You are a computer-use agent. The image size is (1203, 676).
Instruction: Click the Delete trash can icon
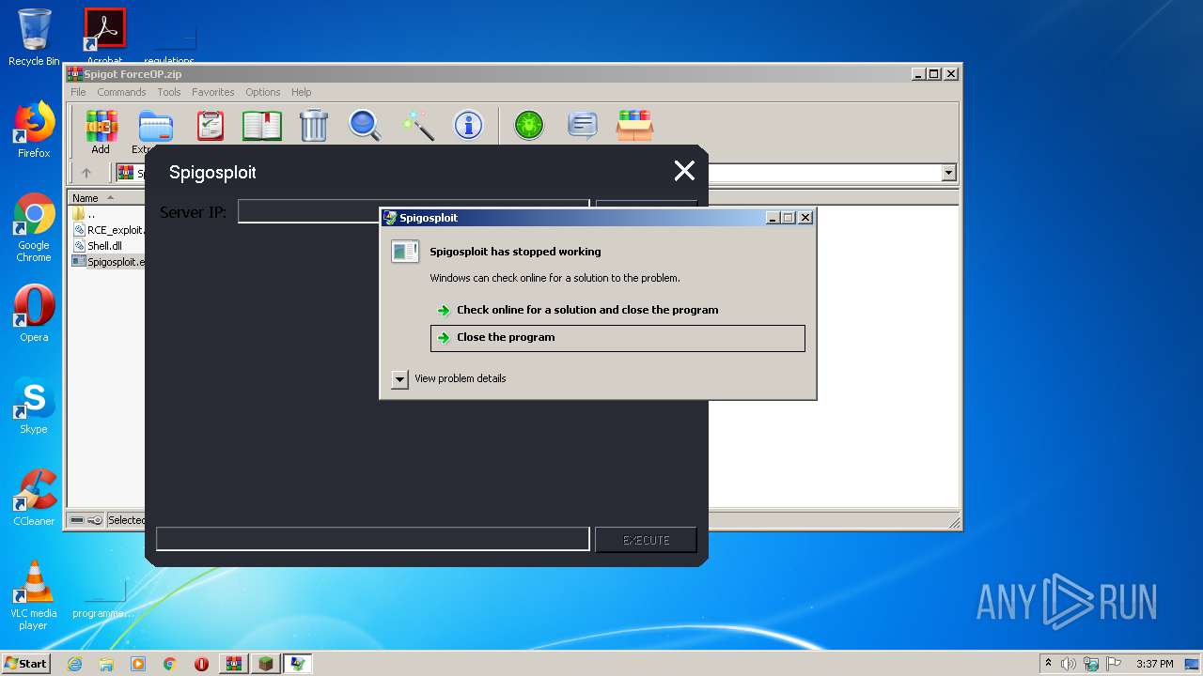tap(314, 125)
